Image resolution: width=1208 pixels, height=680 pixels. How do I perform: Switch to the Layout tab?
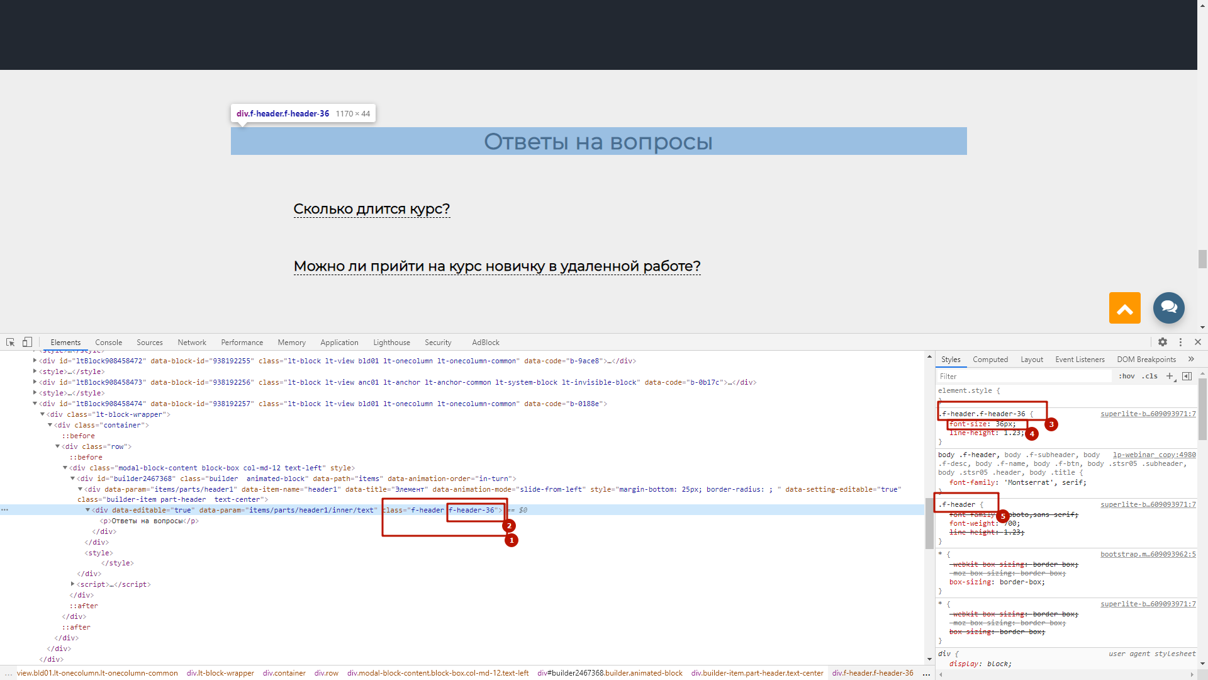[1032, 360]
